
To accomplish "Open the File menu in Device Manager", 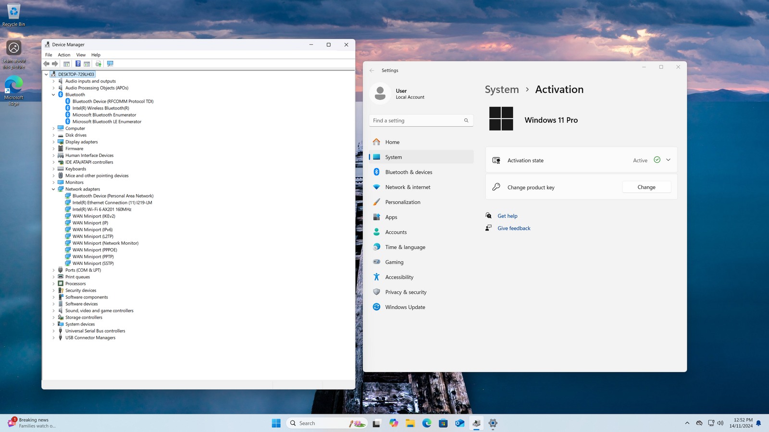I will [x=49, y=55].
